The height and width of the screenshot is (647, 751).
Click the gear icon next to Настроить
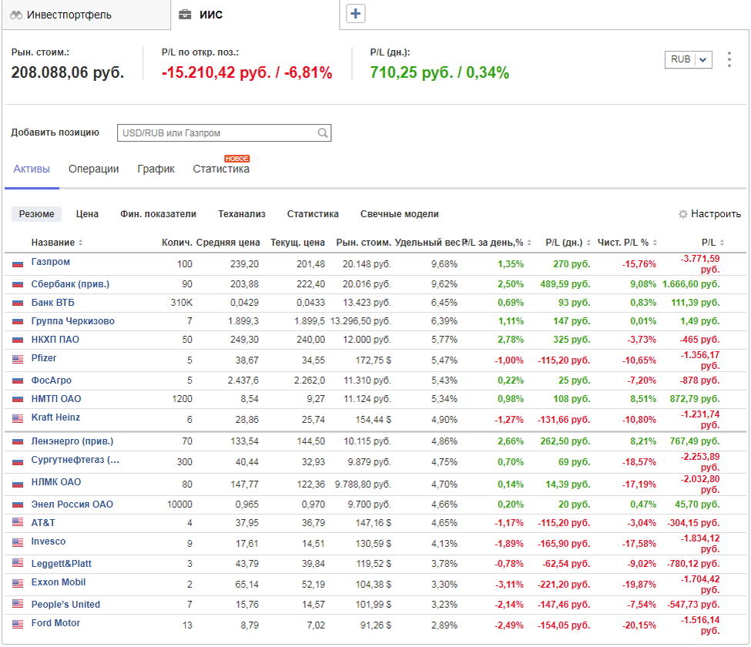[x=683, y=214]
